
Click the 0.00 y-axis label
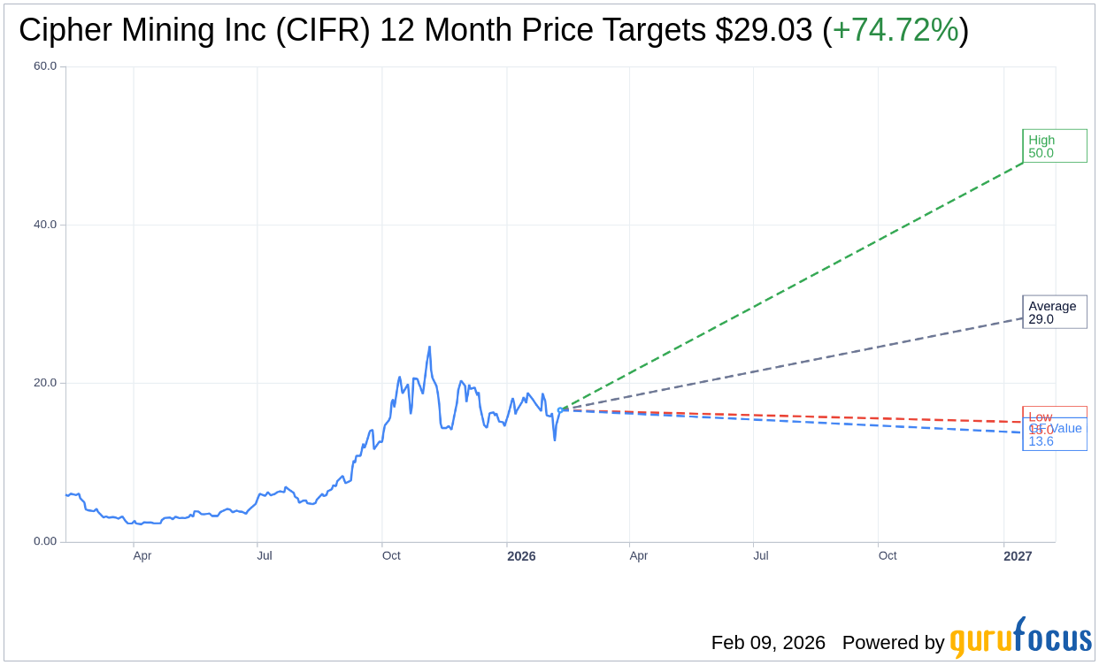click(x=45, y=541)
